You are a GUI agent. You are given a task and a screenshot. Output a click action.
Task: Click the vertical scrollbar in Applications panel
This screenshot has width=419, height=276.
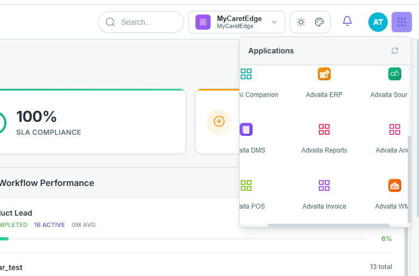[409, 179]
